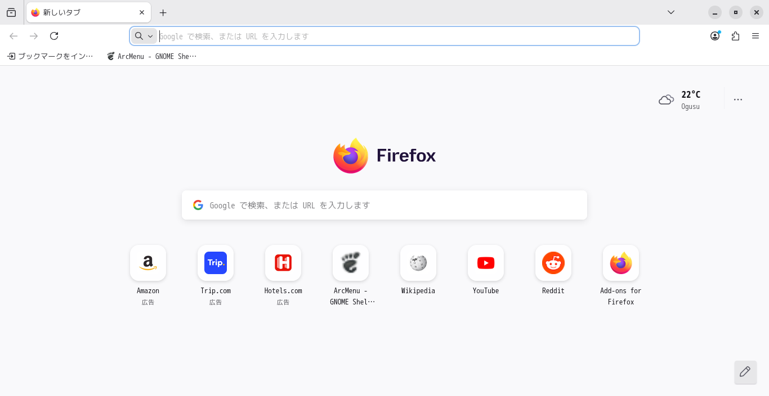Open the weather widget showing 22°C
The width and height of the screenshot is (769, 396).
680,99
